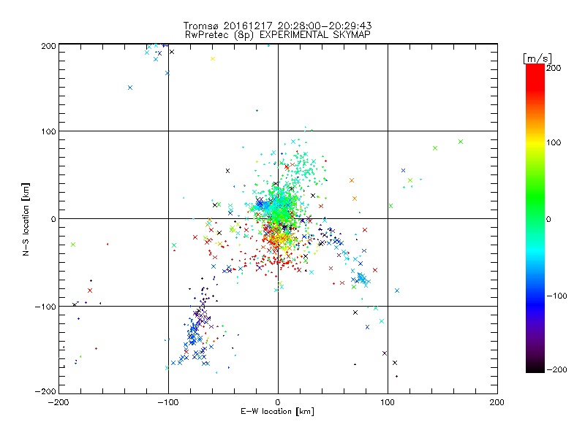Screen dimensions: 585x438
Task: Click the x-axis tick label 200
Action: (497, 402)
